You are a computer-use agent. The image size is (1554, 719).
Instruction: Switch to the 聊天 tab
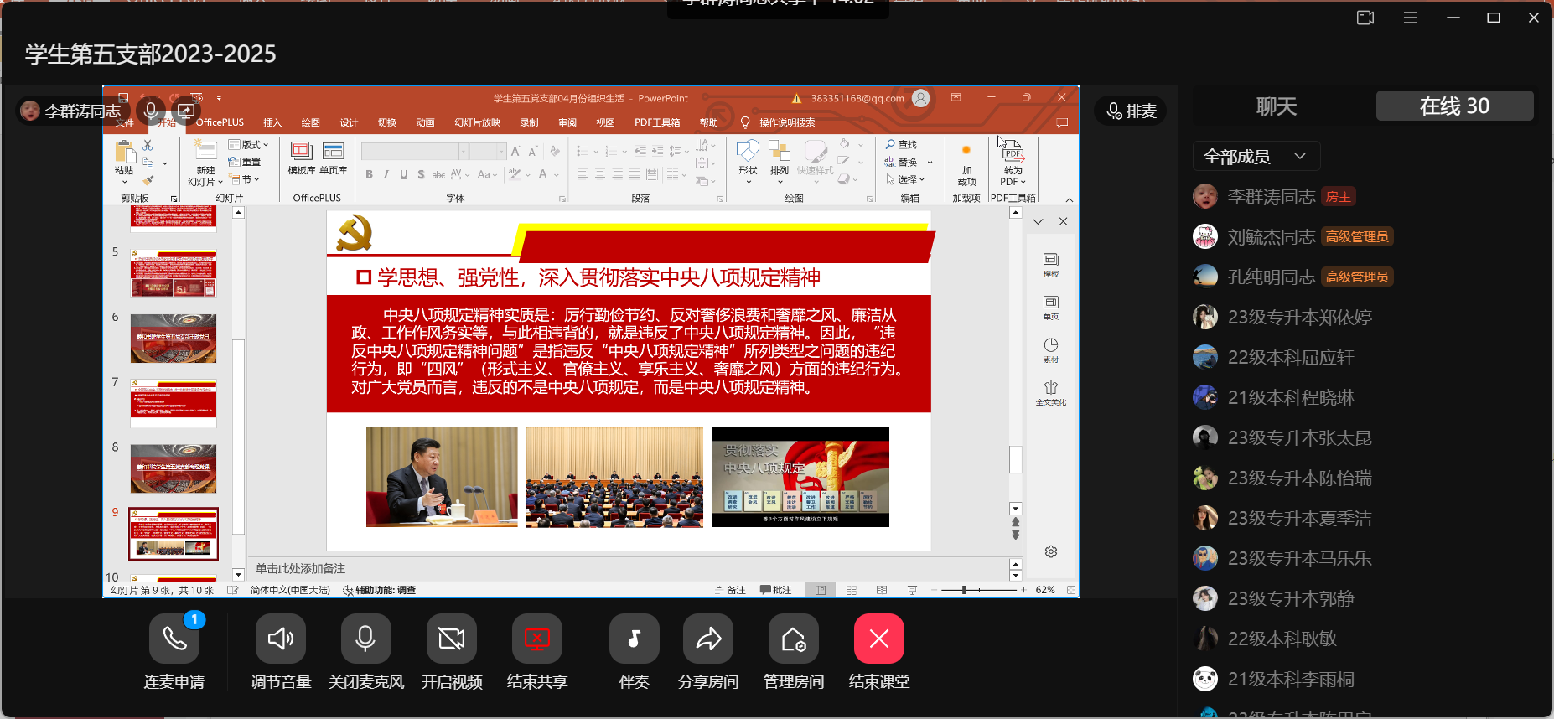(x=1276, y=106)
